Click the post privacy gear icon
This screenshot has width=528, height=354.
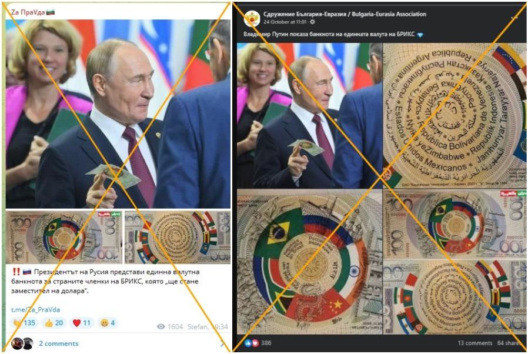point(312,22)
